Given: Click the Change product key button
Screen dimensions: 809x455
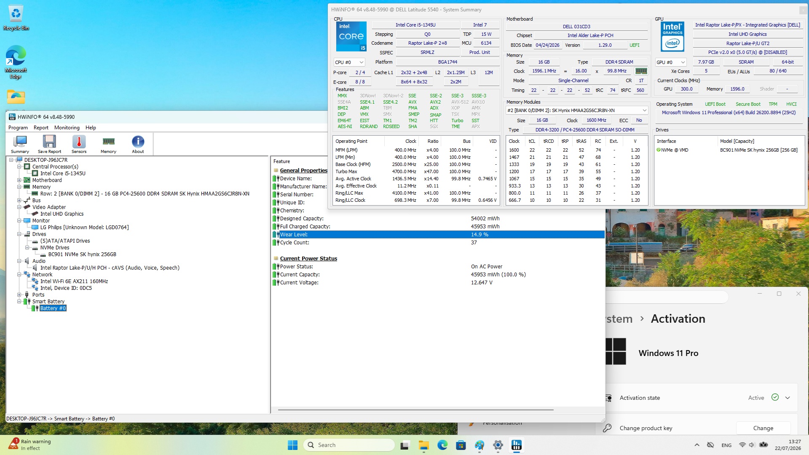Looking at the screenshot, I should pos(763,428).
